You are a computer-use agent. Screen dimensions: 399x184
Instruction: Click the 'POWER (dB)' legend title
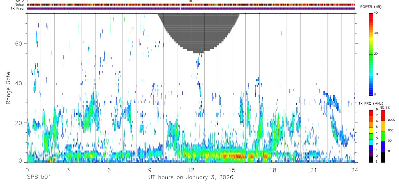coord(371,7)
